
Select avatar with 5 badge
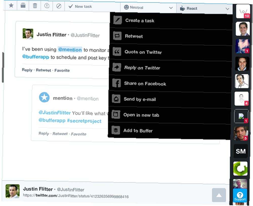(241, 134)
